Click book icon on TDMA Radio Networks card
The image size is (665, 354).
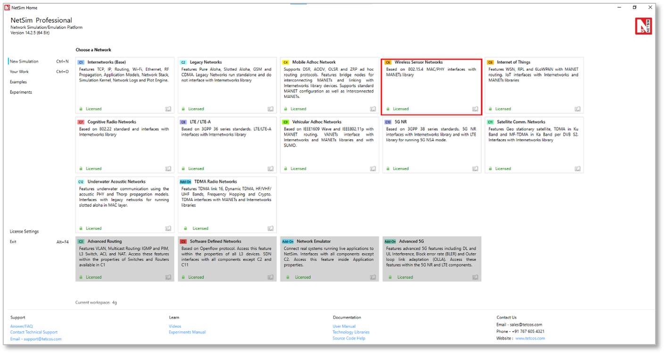271,228
